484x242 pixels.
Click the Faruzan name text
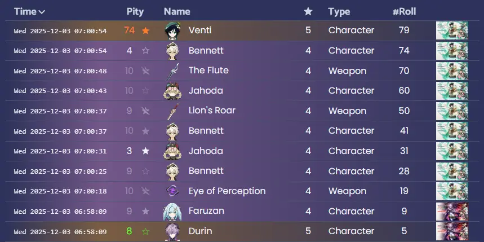[x=206, y=212]
